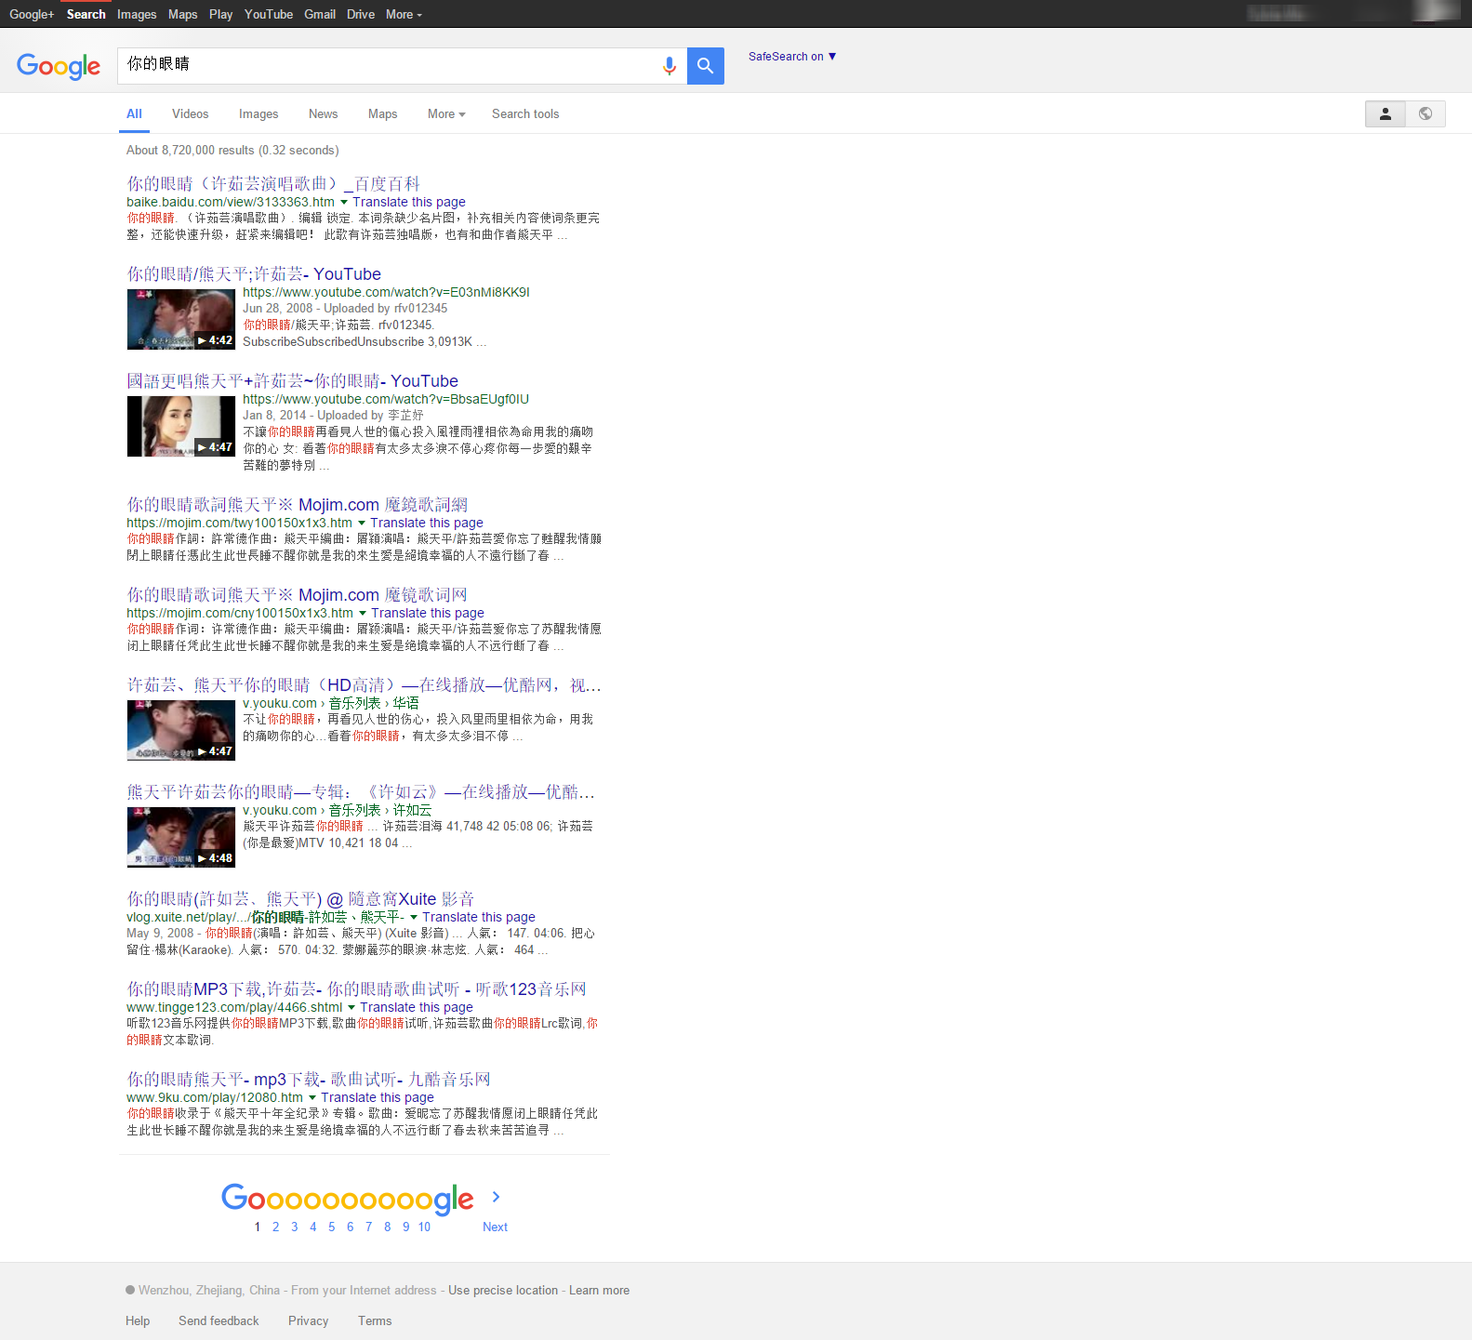The height and width of the screenshot is (1340, 1472).
Task: Open the first Mojim.com 魔鏡歌詞網 result
Action: [298, 504]
